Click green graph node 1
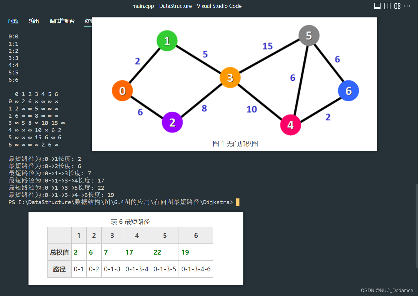418x296 pixels. 167,41
